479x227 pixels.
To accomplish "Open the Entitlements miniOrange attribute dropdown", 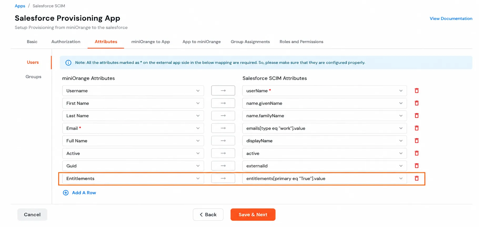I will point(133,178).
